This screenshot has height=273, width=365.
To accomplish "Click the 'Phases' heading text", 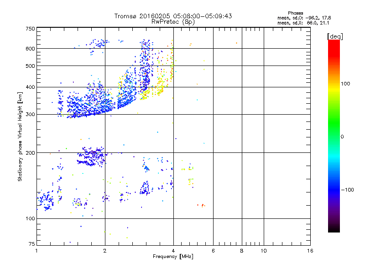I will pyautogui.click(x=295, y=13).
